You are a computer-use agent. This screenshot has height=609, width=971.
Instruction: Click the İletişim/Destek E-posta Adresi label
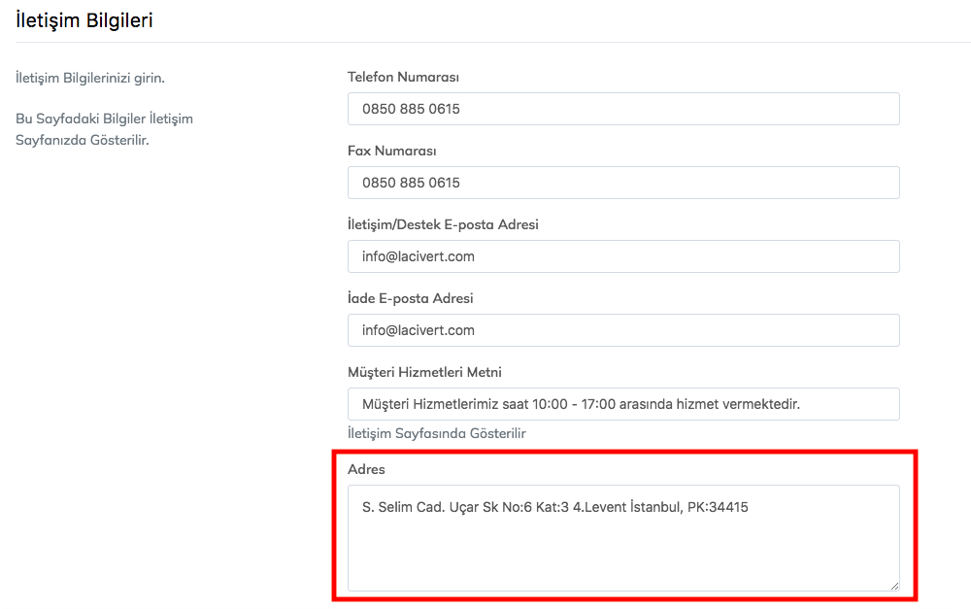[443, 224]
